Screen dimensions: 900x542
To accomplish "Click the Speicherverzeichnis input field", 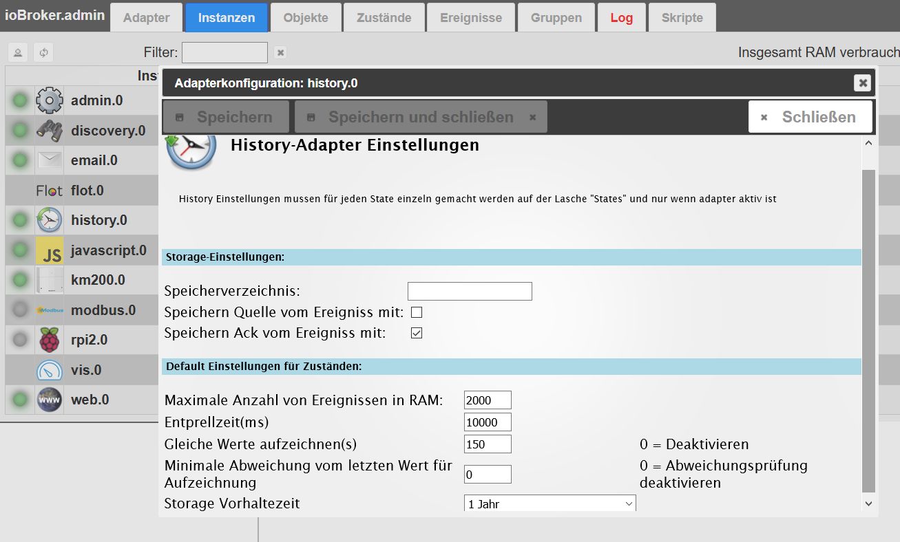I will [x=470, y=291].
